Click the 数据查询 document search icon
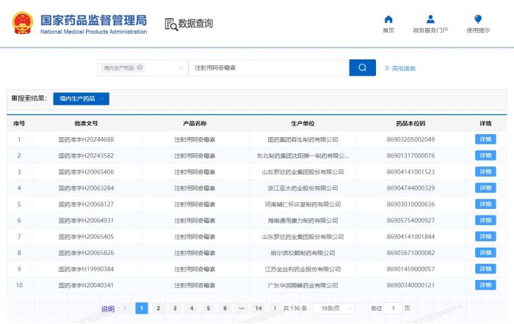This screenshot has width=514, height=324. point(171,24)
